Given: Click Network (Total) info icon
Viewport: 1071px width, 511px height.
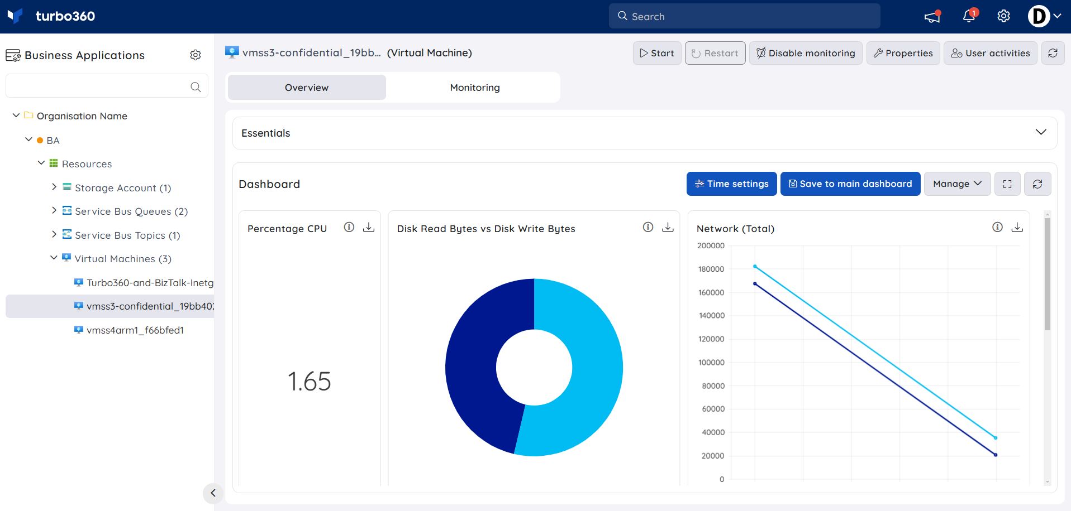Looking at the screenshot, I should (997, 227).
